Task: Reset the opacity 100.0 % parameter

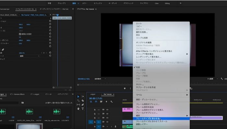Action: 50,53
